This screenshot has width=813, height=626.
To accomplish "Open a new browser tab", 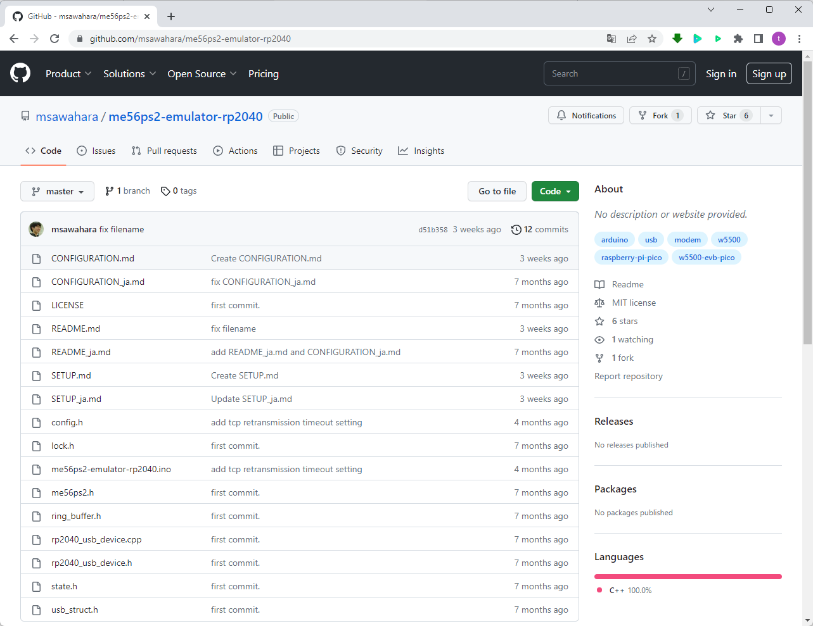I will click(171, 16).
